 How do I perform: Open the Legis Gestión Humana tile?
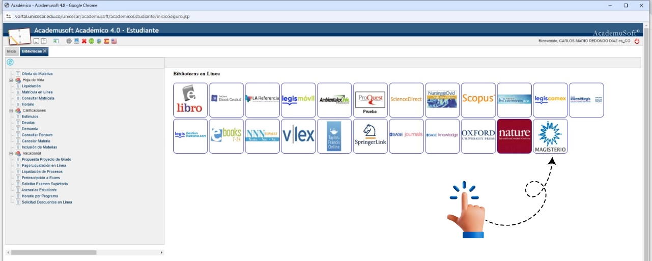click(x=190, y=136)
